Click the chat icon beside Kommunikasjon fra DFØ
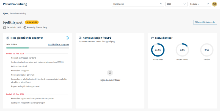 [80, 38]
